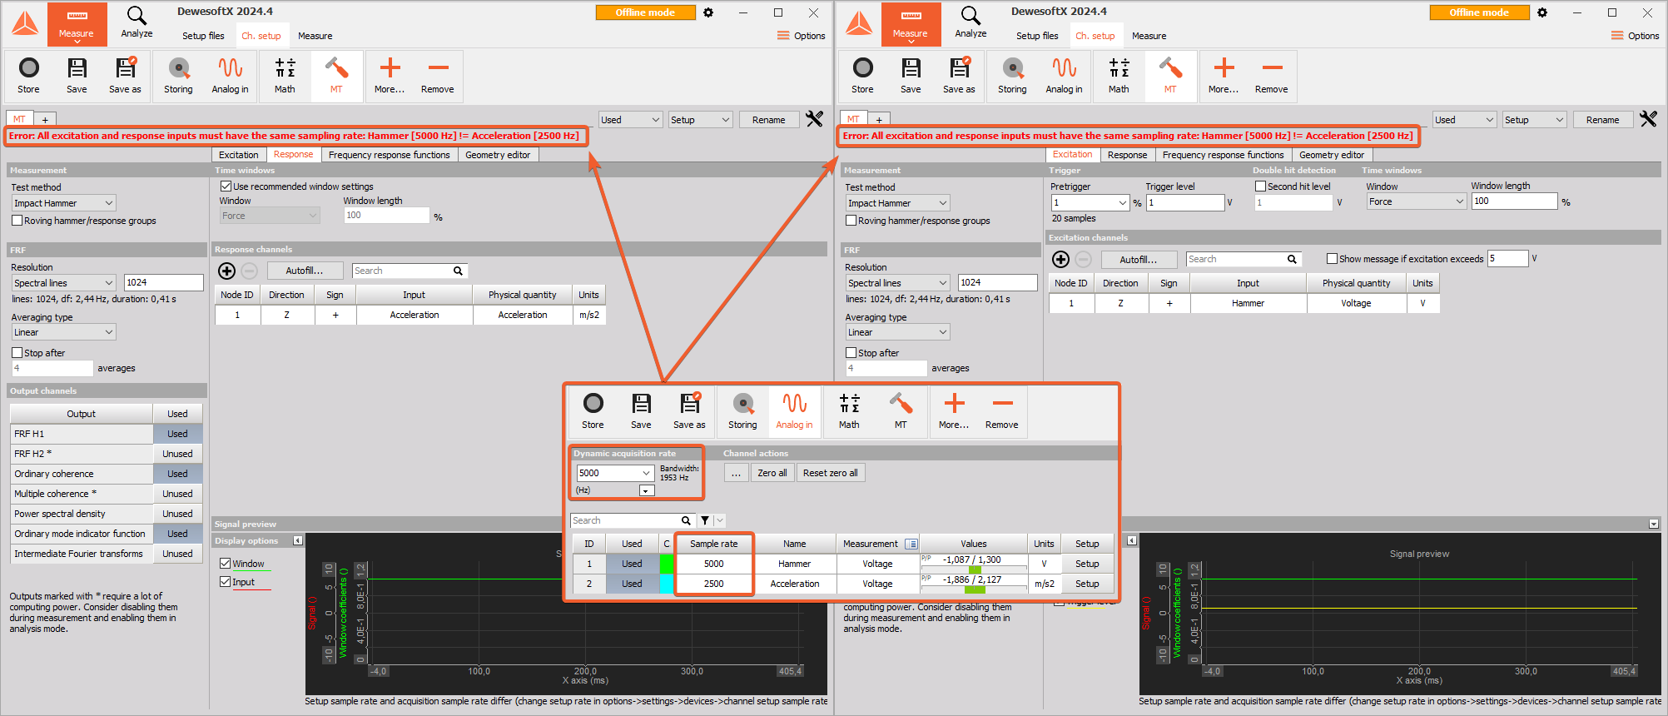Open Math module in right window
This screenshot has height=716, width=1668.
1119,76
